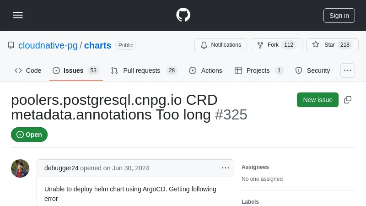Click the Notifications bell button

(221, 45)
